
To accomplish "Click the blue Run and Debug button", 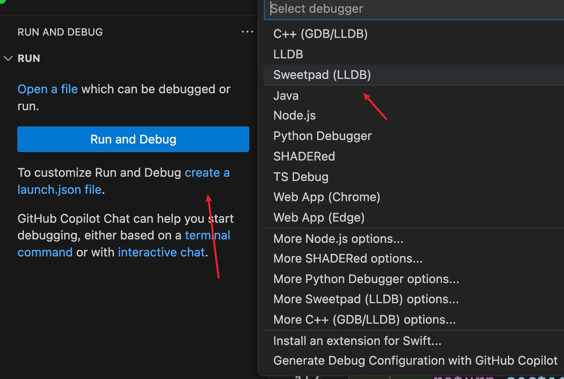I will click(133, 139).
